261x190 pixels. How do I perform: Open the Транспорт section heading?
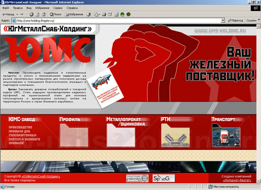(x=223, y=119)
